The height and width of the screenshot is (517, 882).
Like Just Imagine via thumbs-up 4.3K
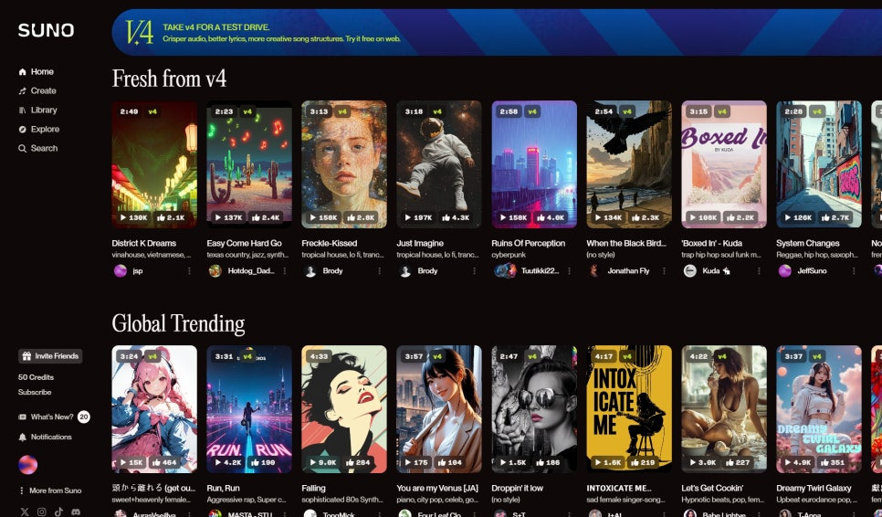tap(456, 217)
